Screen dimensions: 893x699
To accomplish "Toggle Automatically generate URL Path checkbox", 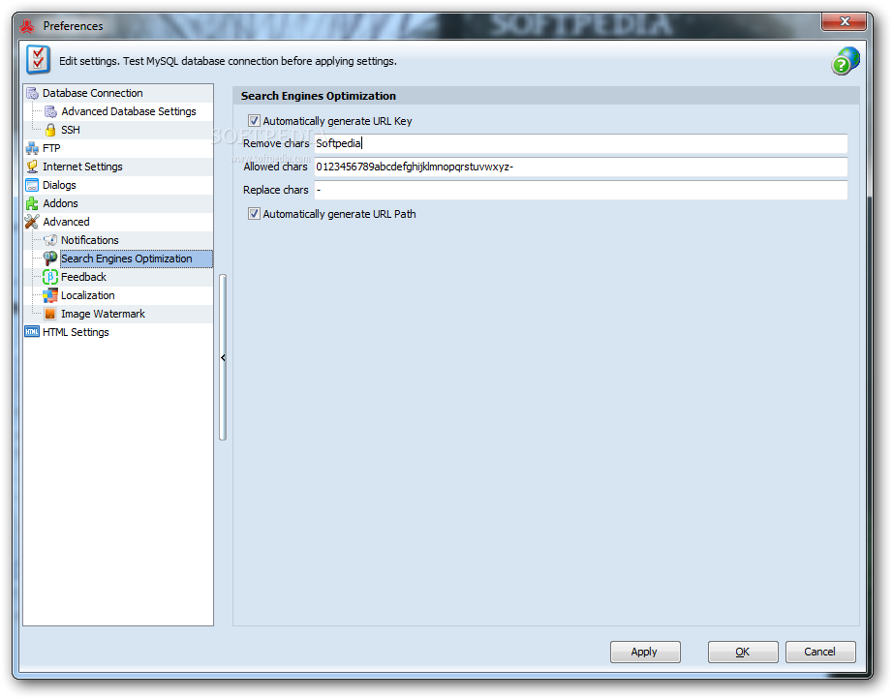I will click(254, 214).
